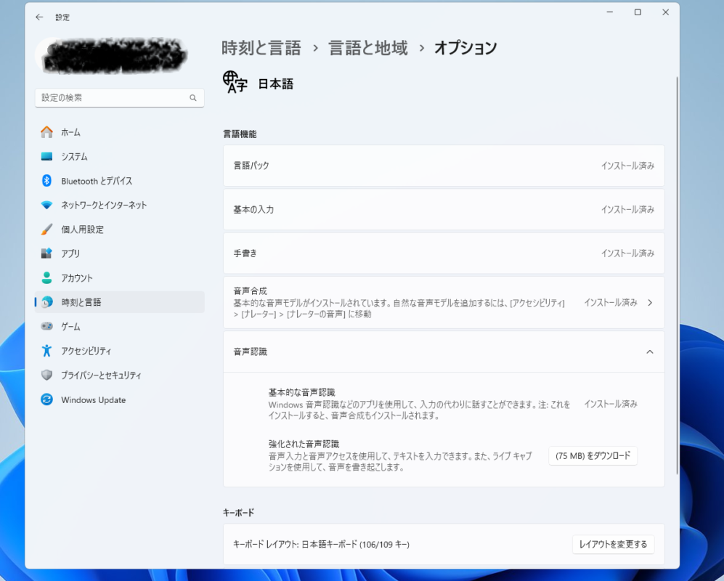
Task: Go to 時刻と言語 breadcrumb
Action: [261, 48]
